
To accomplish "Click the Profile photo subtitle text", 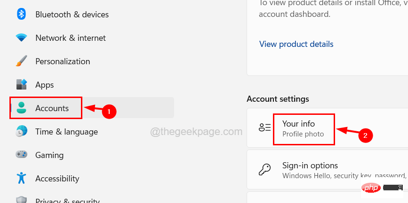I will [303, 134].
